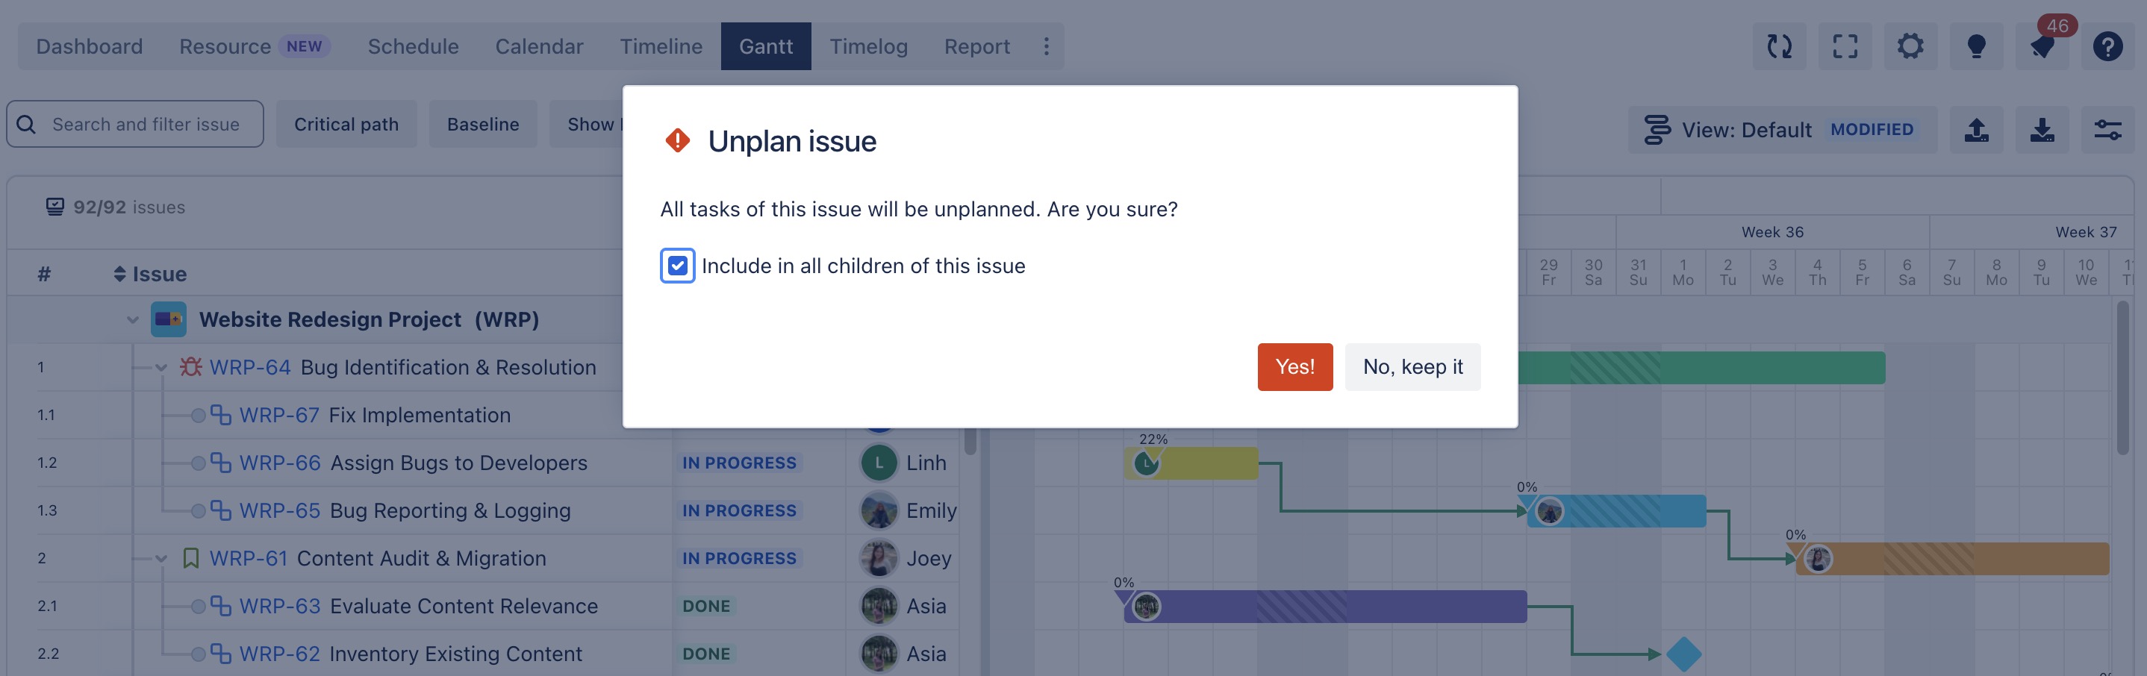
Task: Confirm unplan with Yes! button
Action: (1294, 367)
